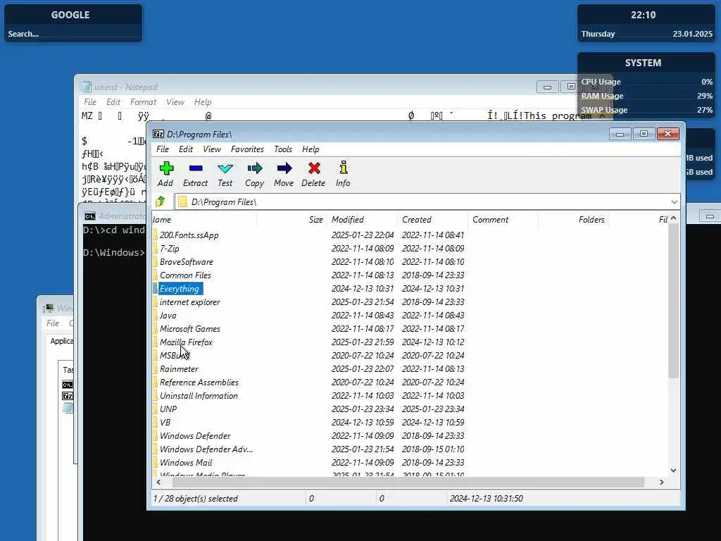Open the Tools menu in 7-Zip
The image size is (721, 541).
click(x=283, y=149)
